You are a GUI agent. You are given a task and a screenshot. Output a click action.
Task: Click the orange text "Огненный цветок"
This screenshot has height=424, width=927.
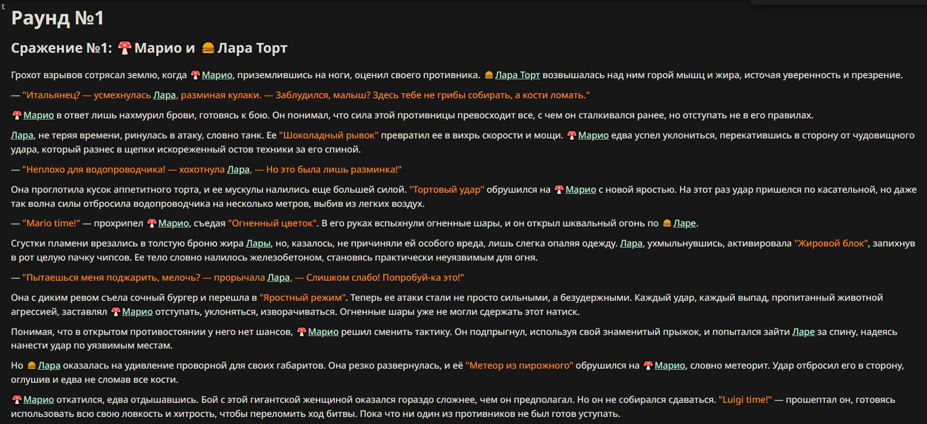pyautogui.click(x=272, y=223)
